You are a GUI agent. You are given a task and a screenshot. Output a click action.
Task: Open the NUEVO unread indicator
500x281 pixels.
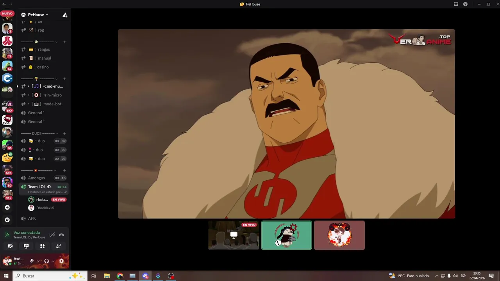[x=7, y=14]
